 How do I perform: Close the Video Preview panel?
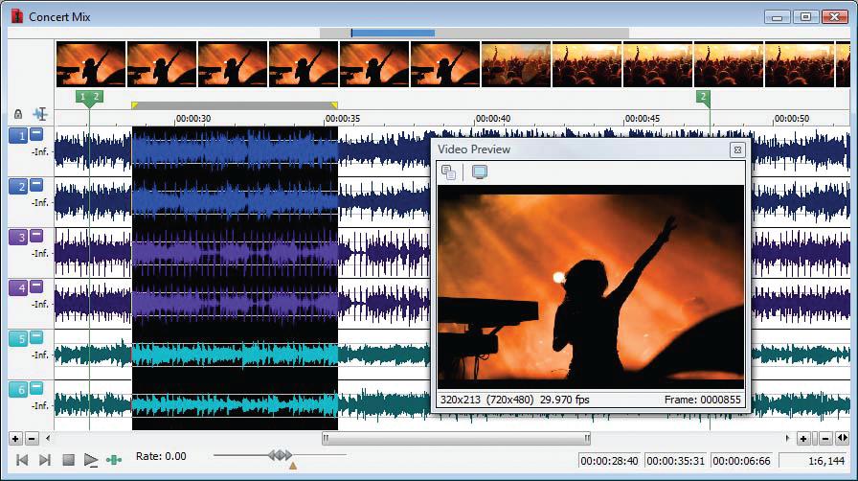click(737, 149)
